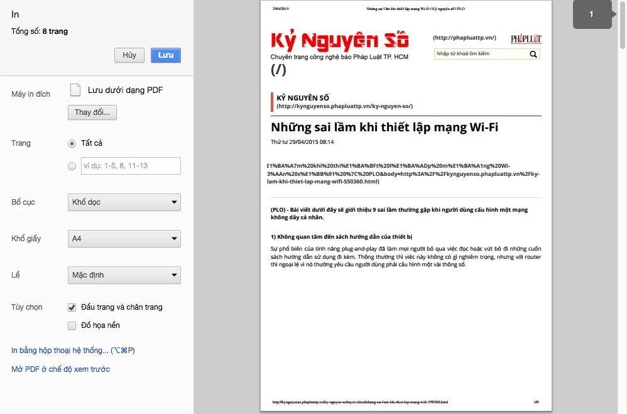Click the Kỷ Nguyên Số logo
Screen dimensions: 627x414
[x=339, y=40]
